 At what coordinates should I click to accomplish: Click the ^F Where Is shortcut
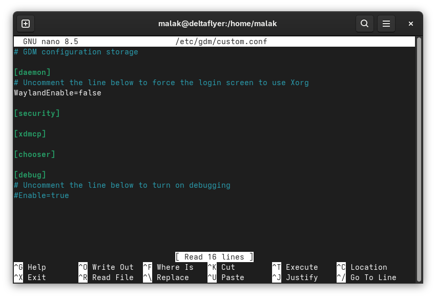click(169, 267)
